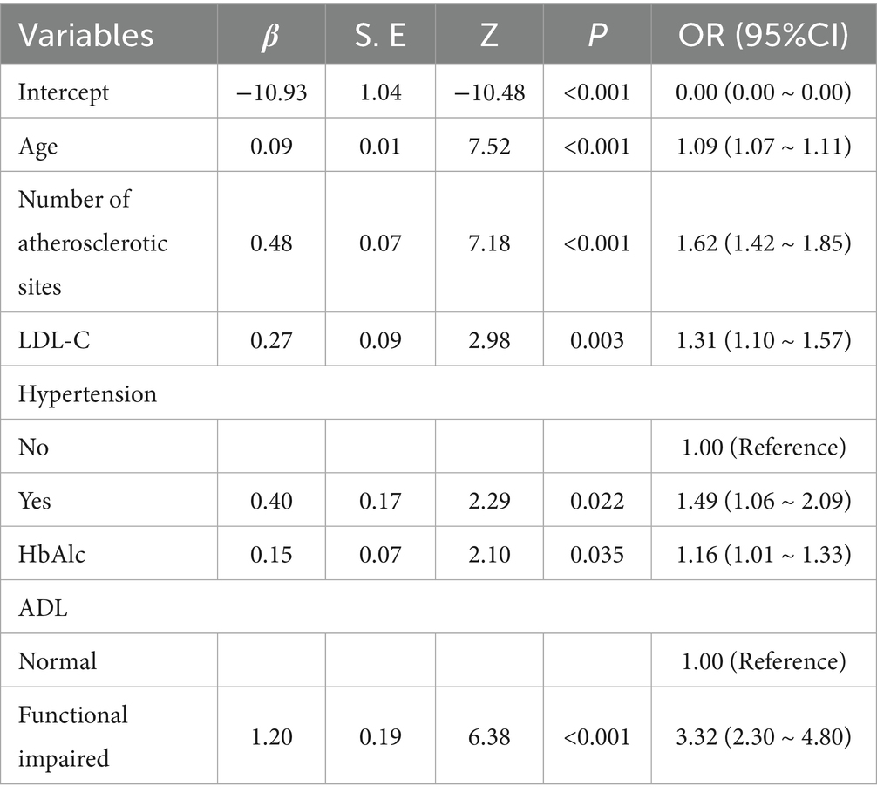Click the HbAlc row label
The height and width of the screenshot is (800, 877).
click(52, 553)
